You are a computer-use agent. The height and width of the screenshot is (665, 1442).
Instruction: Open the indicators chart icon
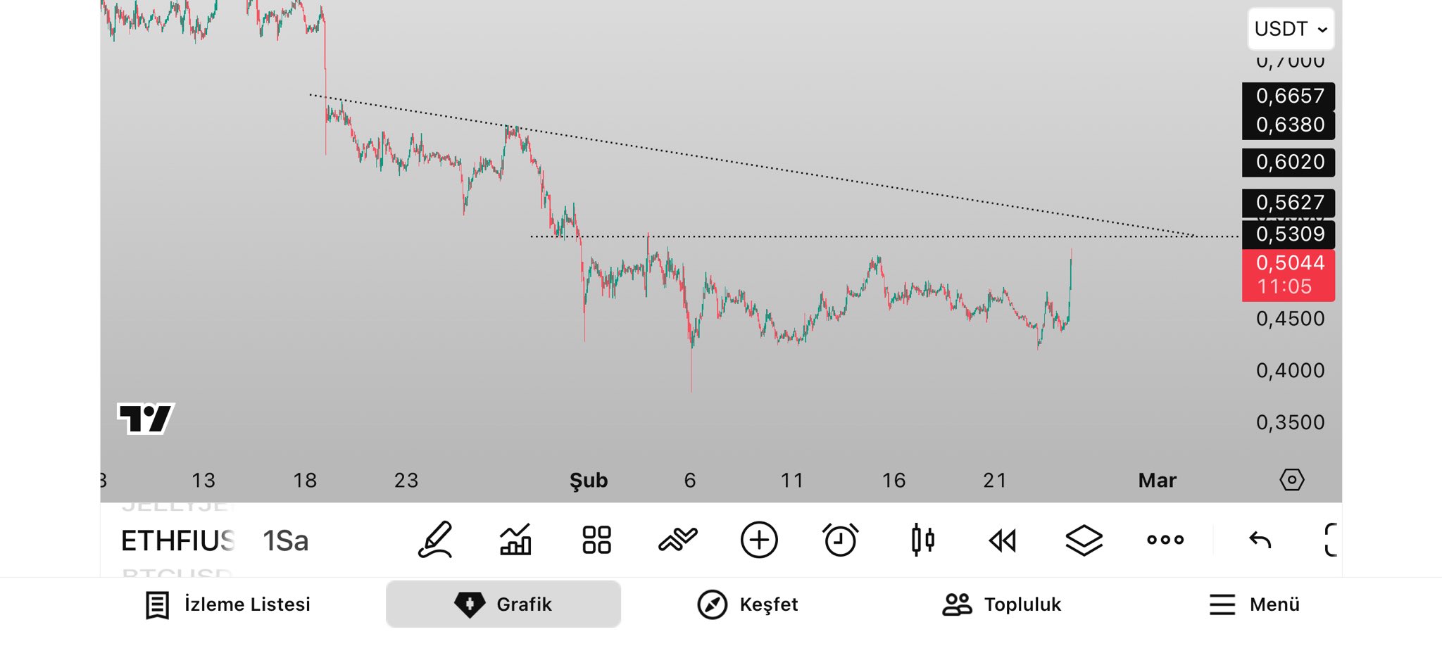click(515, 540)
